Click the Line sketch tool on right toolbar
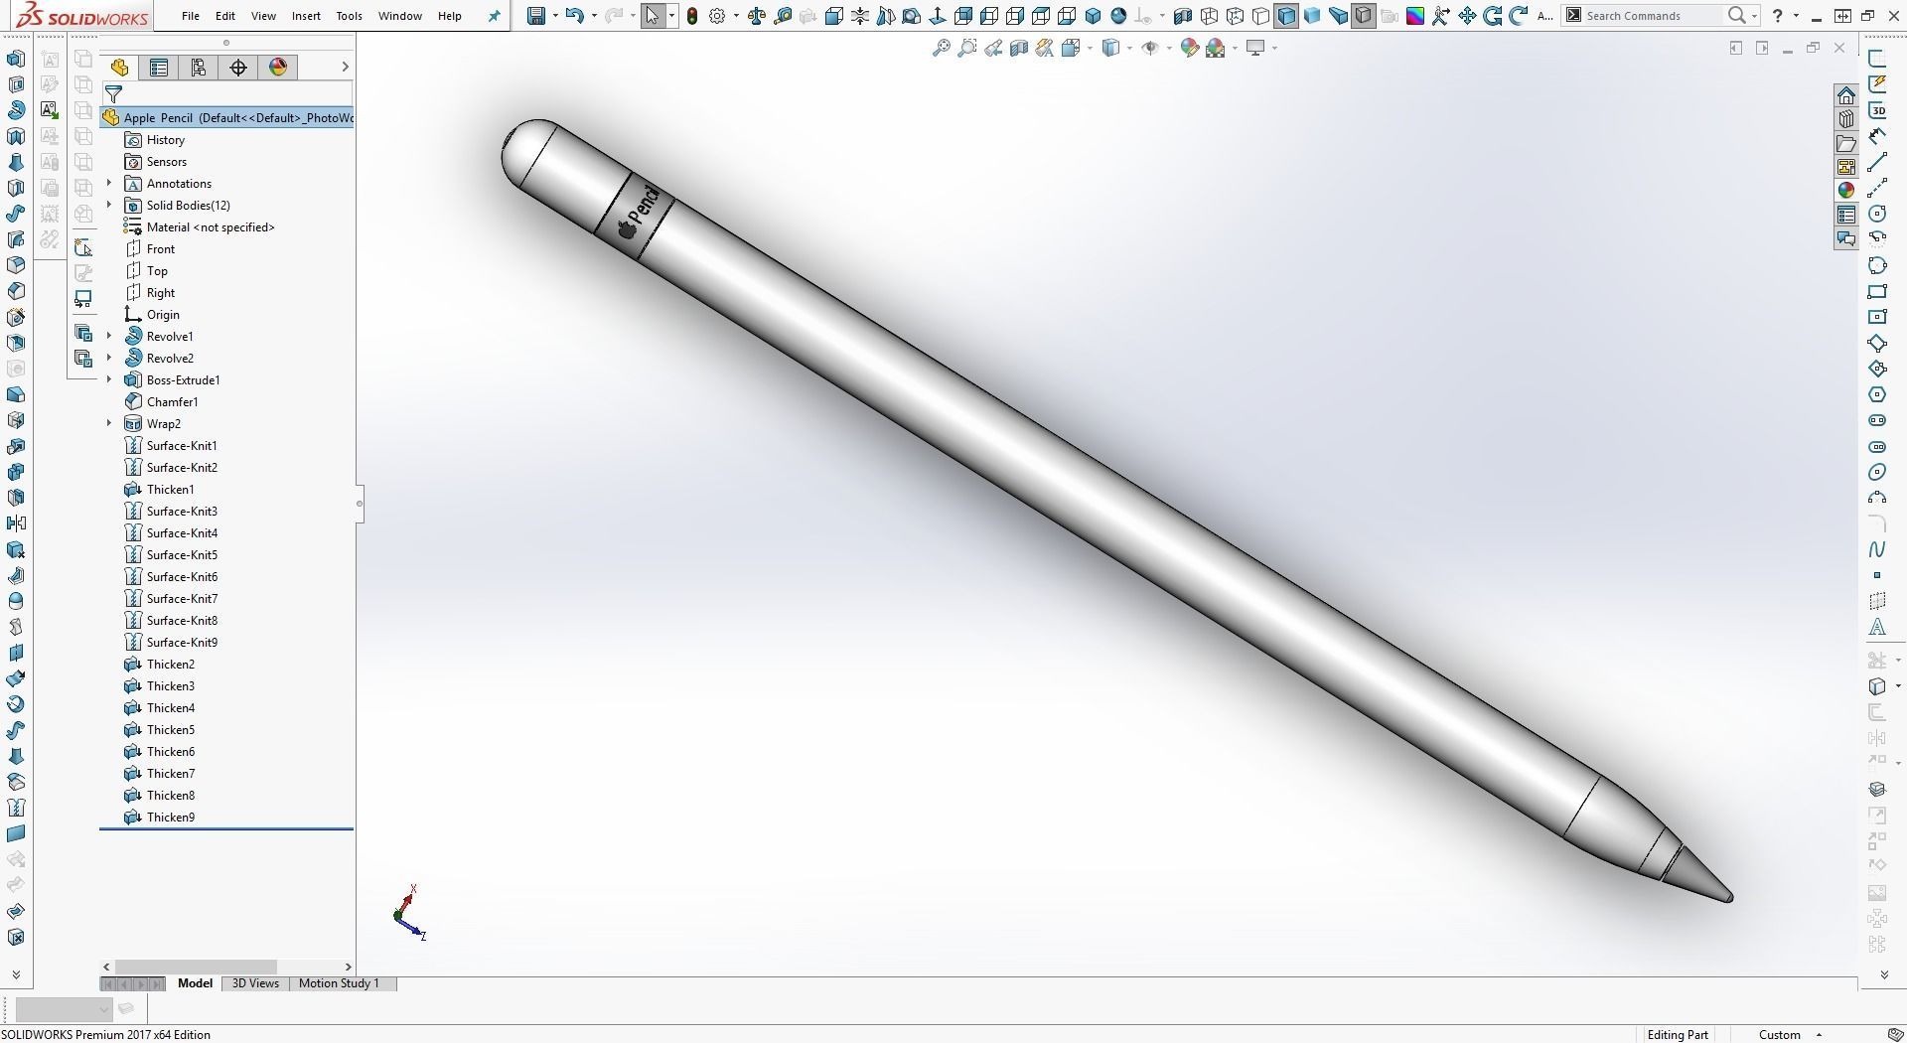 1877,162
